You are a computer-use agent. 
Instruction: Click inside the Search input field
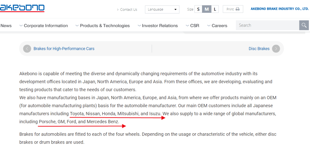tap(267, 25)
